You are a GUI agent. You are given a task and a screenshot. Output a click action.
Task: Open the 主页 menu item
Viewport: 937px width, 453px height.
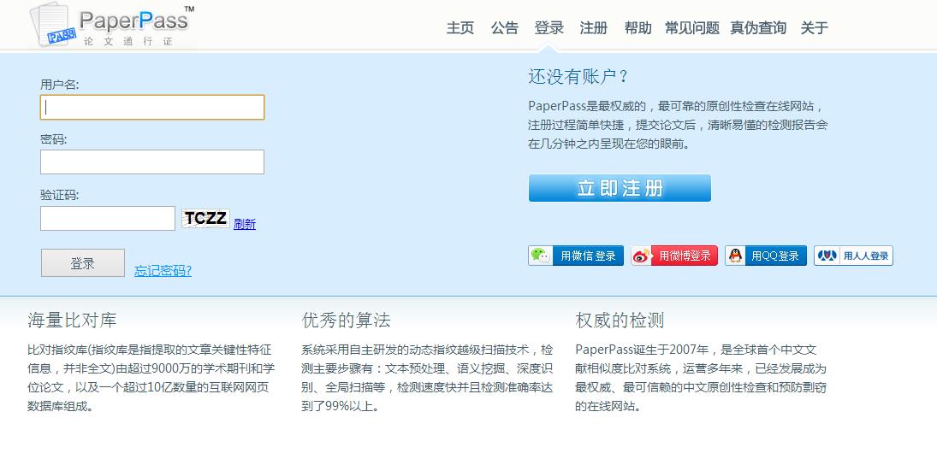point(460,27)
